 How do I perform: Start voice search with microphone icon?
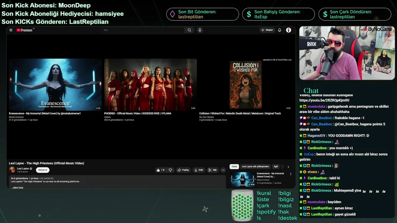pyautogui.click(x=200, y=30)
